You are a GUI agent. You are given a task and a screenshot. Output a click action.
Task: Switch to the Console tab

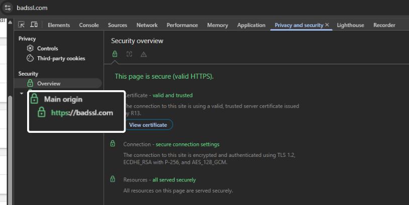89,25
